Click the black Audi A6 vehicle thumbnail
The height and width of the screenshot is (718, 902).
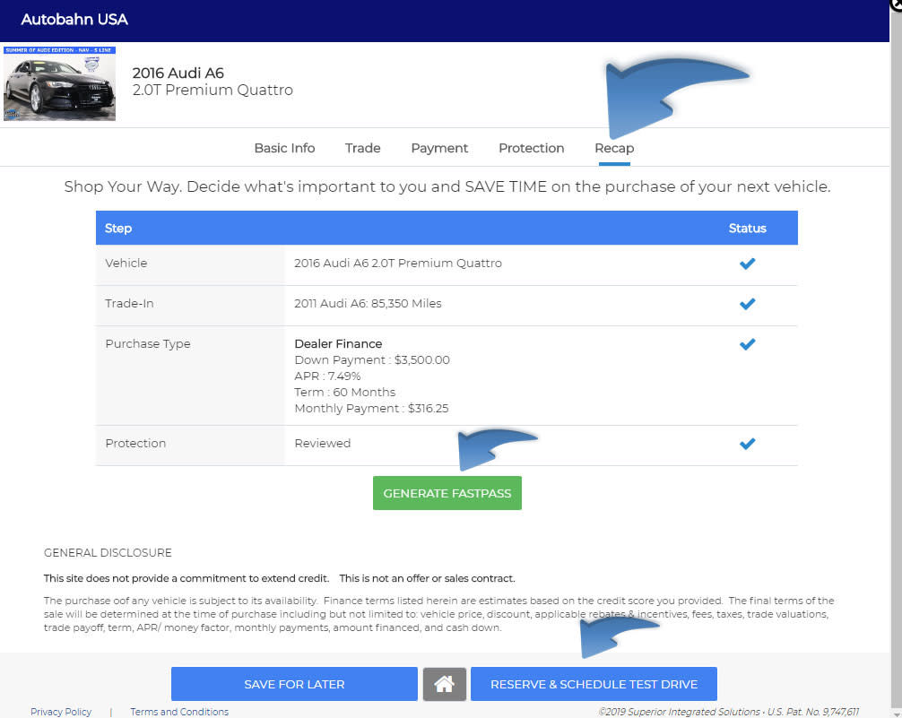click(x=59, y=83)
